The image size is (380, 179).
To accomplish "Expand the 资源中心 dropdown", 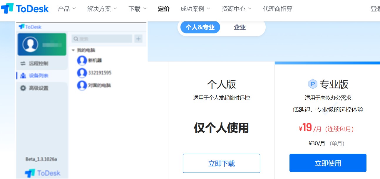I will 236,9.
